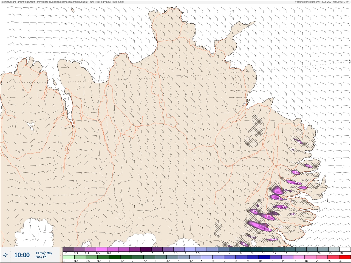
Task: Click the 2.7 precipitation value on the map
Action: (x=297, y=183)
